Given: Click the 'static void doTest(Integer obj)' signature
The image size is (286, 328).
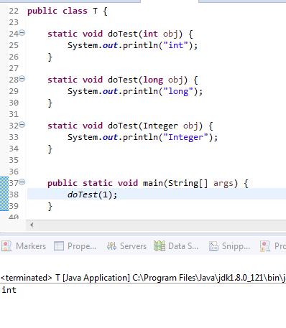Looking at the screenshot, I should coord(130,126).
